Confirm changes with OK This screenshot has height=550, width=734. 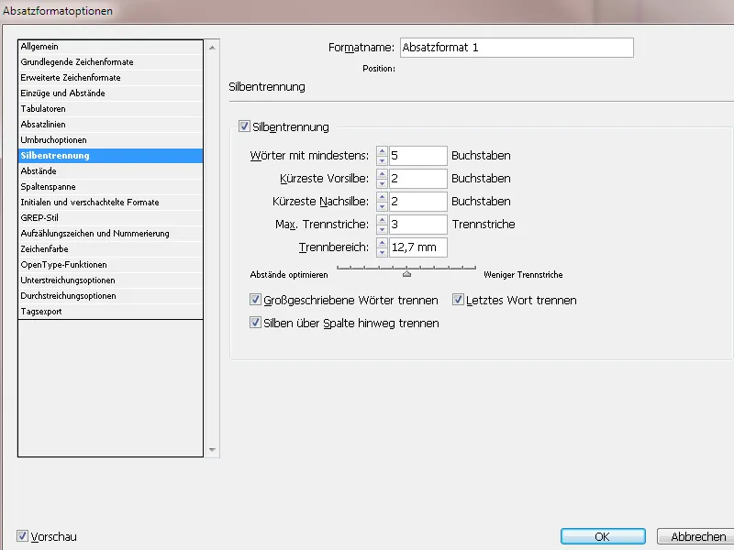click(603, 536)
